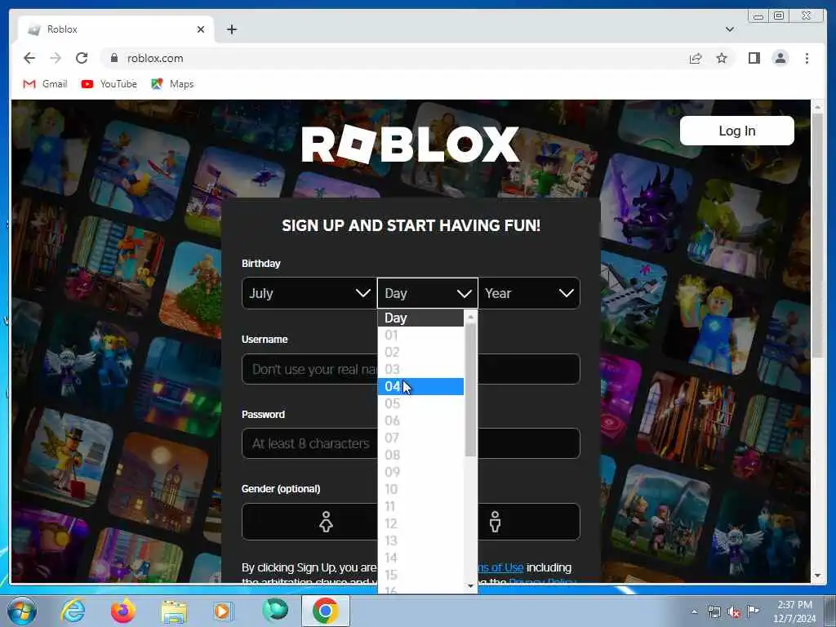This screenshot has height=627, width=836.
Task: Launch Internet Explorer from taskbar
Action: [72, 611]
